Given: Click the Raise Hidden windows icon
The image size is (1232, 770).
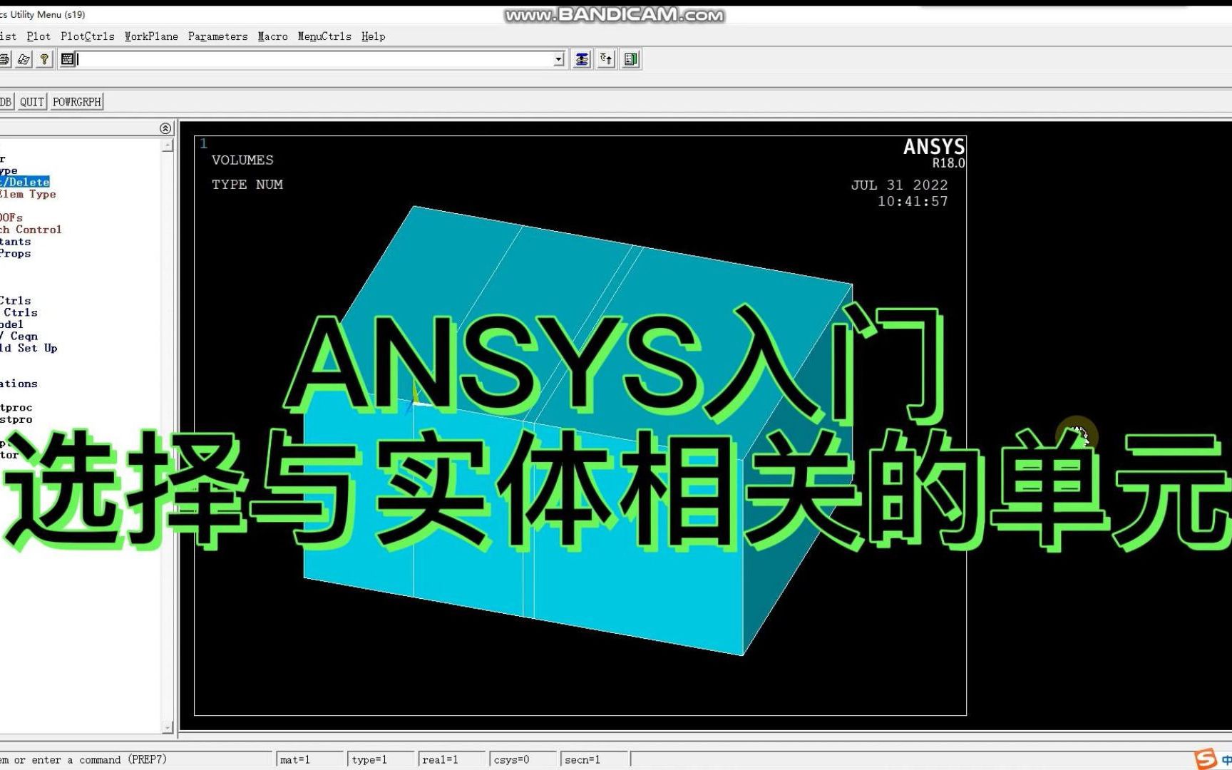Looking at the screenshot, I should (582, 59).
